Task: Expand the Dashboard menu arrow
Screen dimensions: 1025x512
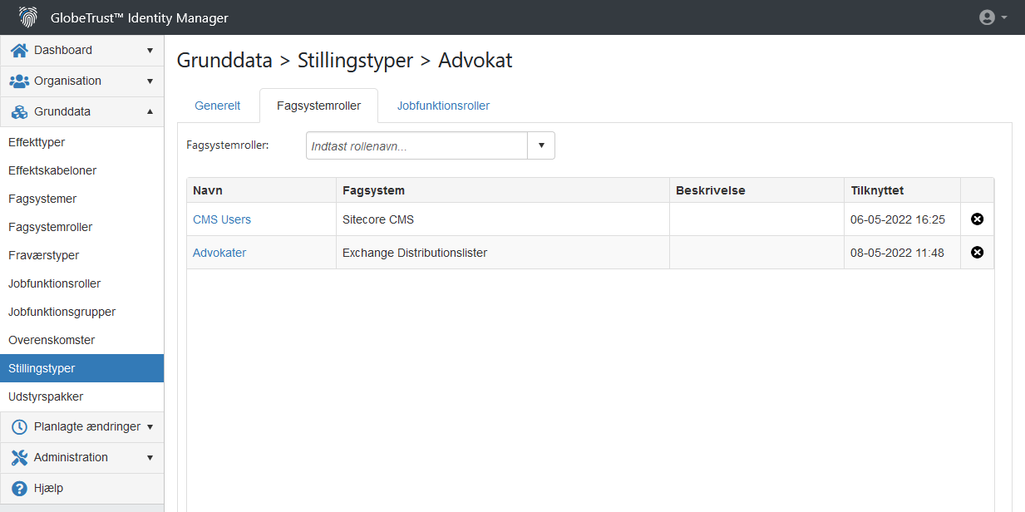Action: coord(150,51)
